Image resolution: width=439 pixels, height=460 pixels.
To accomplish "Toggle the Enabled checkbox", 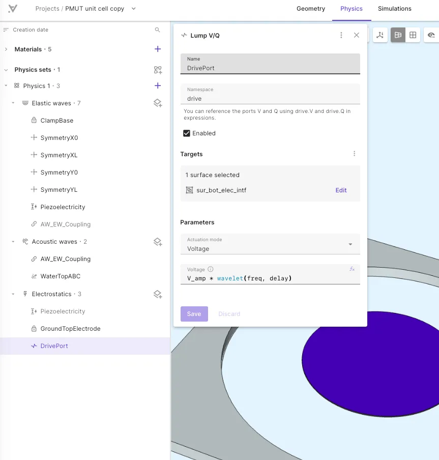I will pos(187,133).
